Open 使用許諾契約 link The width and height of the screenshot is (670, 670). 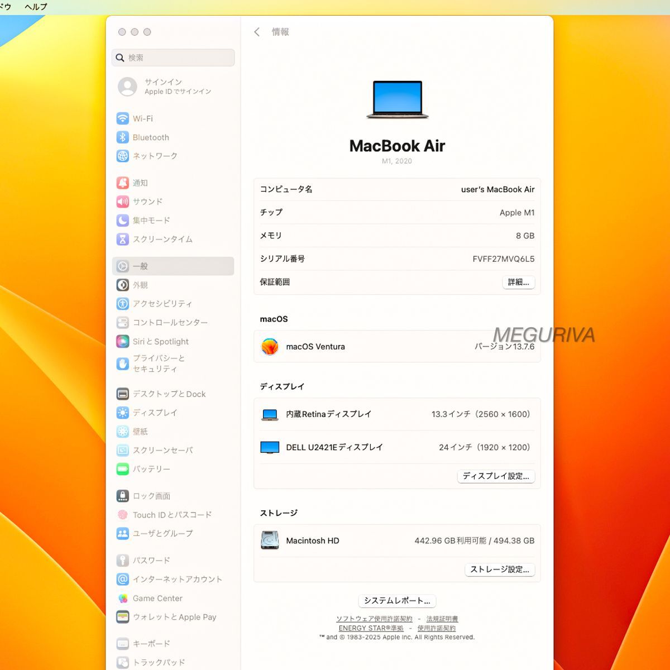[x=437, y=628]
